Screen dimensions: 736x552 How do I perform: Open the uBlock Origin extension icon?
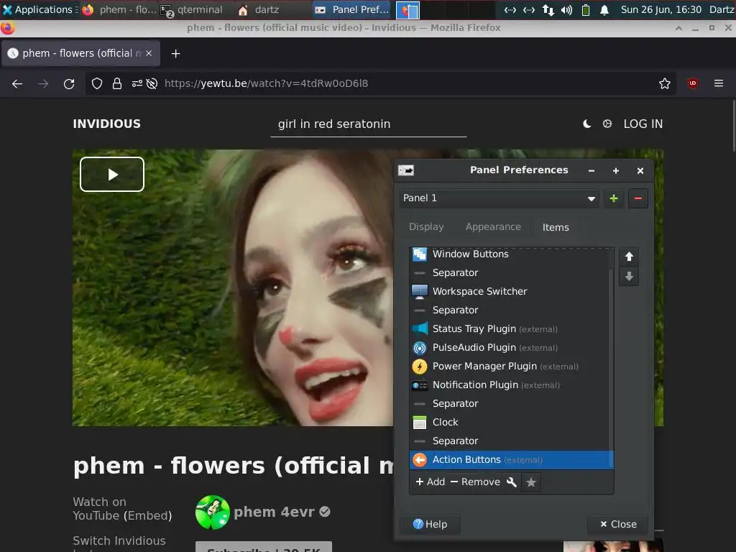(x=692, y=83)
